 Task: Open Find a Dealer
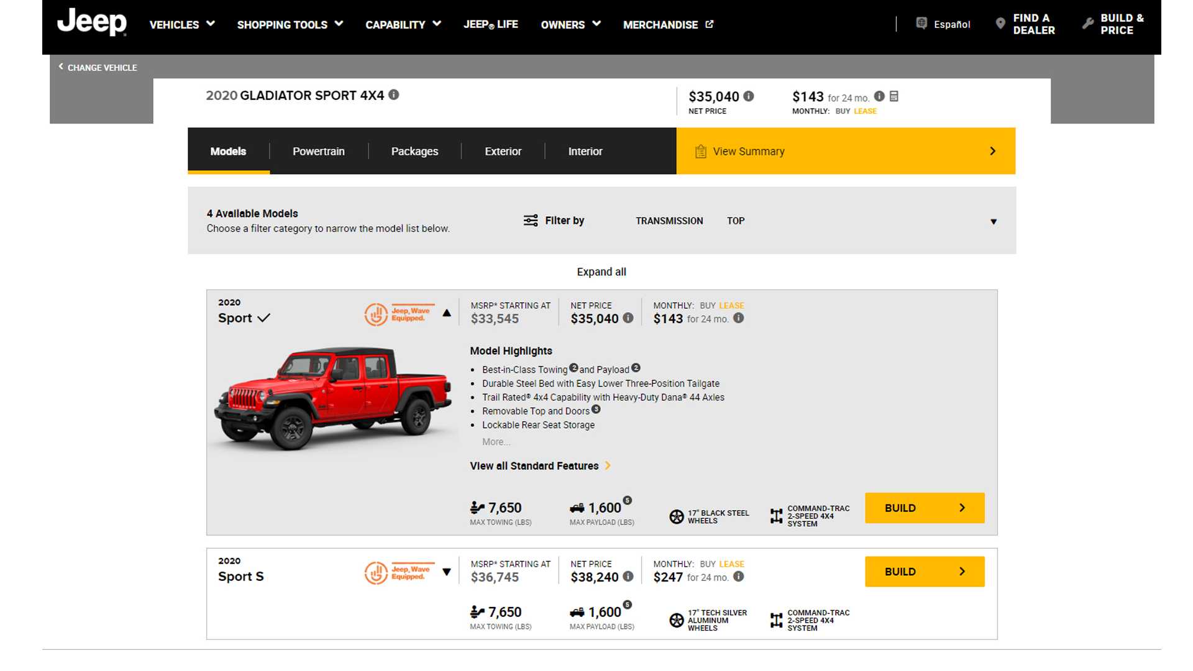tap(1025, 24)
